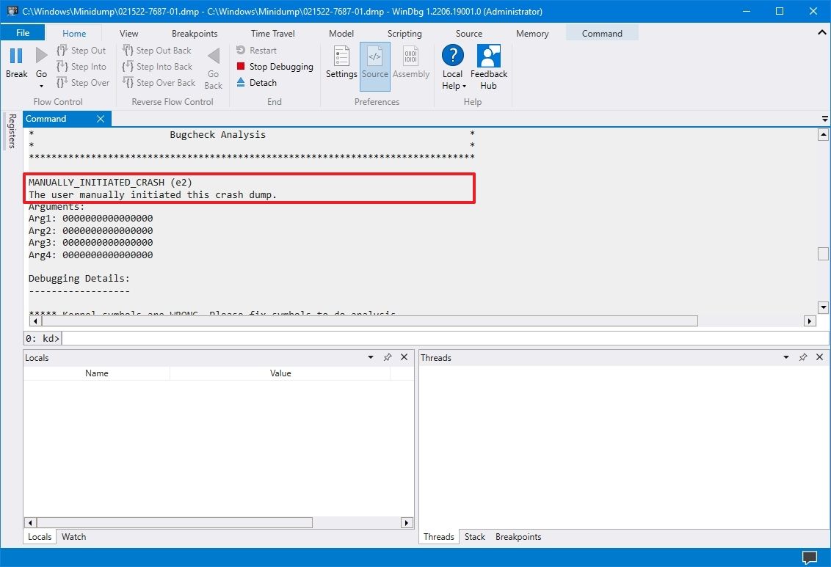Pin the Locals panel open
The image size is (831, 567).
388,357
